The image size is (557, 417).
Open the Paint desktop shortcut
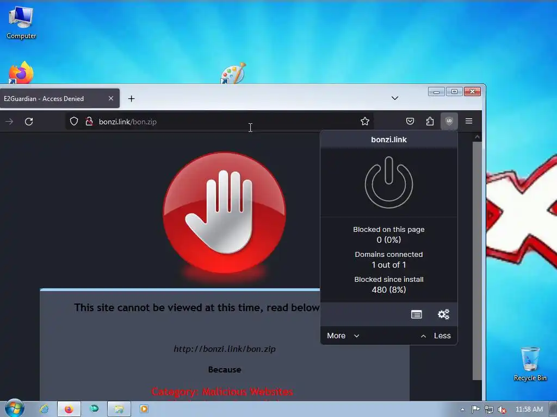tap(233, 73)
